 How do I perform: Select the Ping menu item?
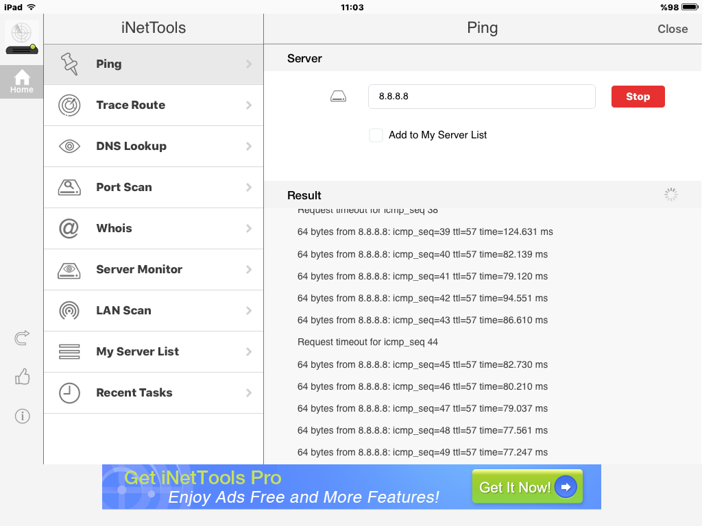coord(154,64)
